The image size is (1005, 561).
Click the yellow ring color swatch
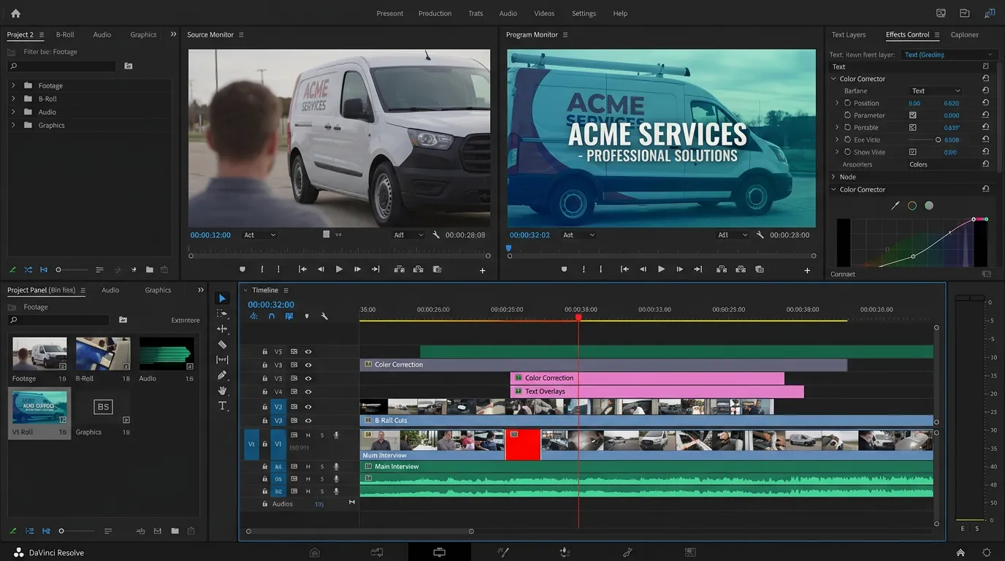coord(912,206)
